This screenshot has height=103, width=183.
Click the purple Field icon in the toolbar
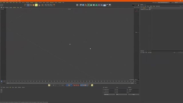pyautogui.click(x=99, y=5)
